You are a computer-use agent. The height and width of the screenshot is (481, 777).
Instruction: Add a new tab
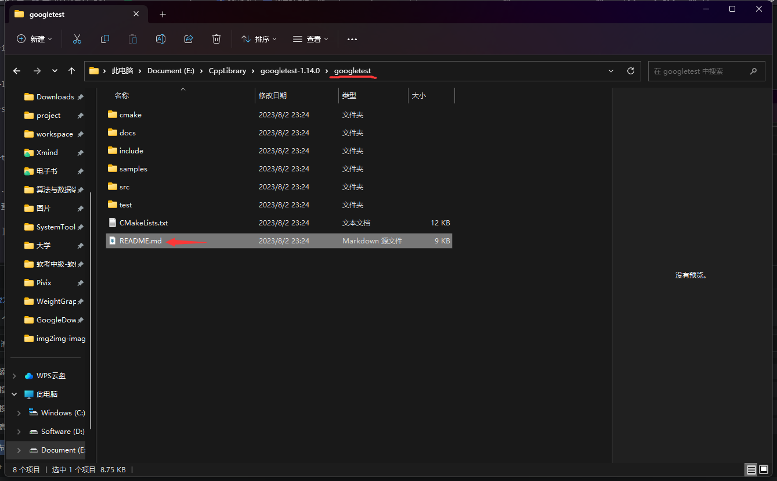pyautogui.click(x=162, y=14)
